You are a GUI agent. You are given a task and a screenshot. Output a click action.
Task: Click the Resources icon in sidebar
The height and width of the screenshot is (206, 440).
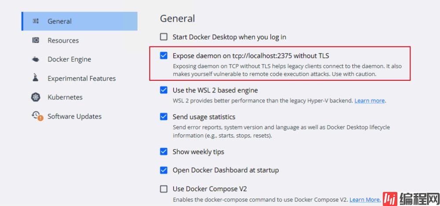[36, 40]
